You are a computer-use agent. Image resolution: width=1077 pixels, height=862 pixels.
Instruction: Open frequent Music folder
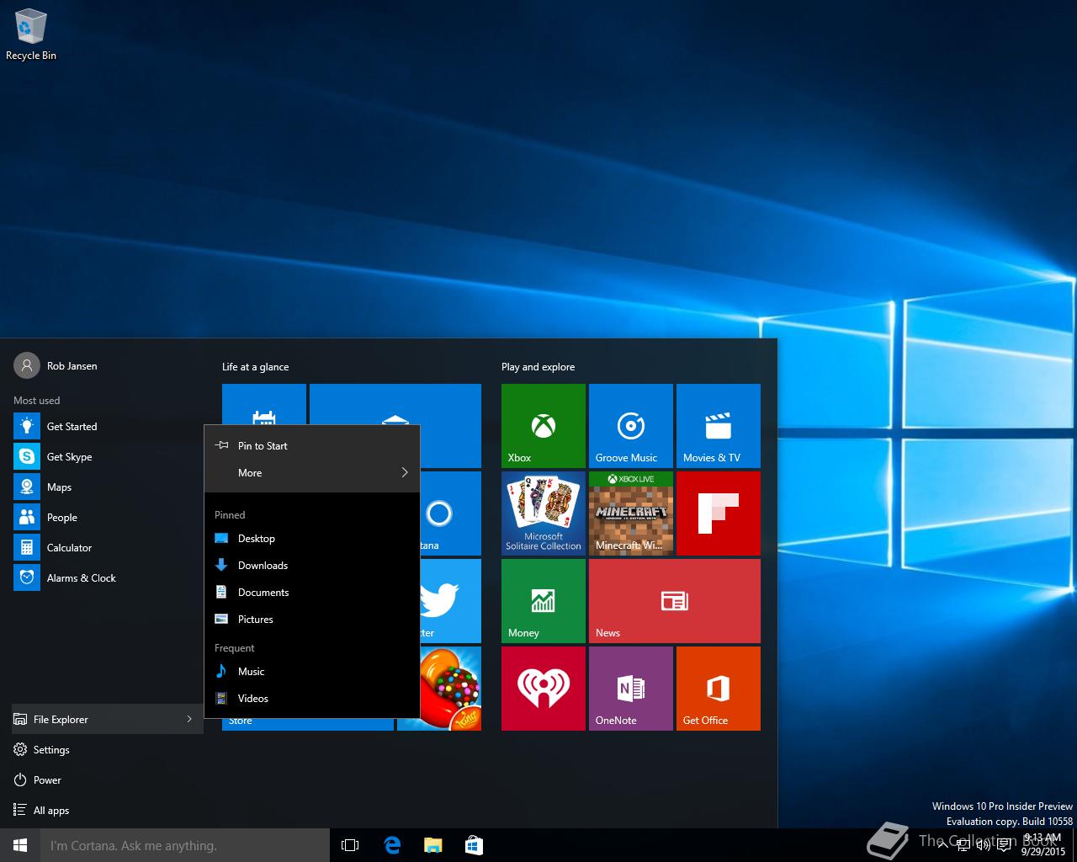click(311, 672)
